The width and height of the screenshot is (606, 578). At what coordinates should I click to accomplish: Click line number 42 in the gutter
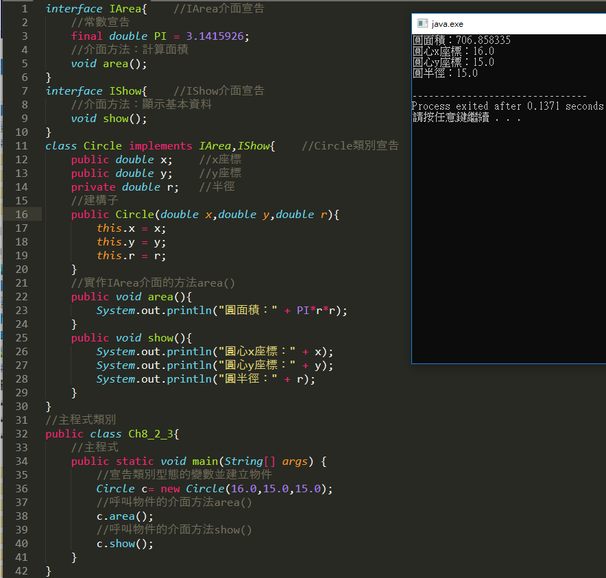pyautogui.click(x=21, y=571)
